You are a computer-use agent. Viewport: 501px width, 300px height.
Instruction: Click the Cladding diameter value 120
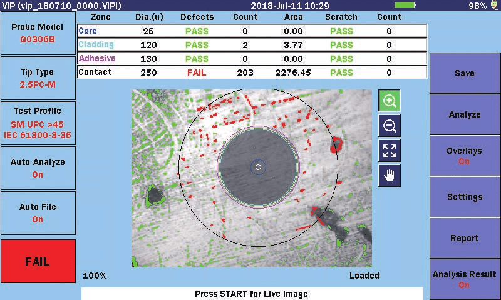click(x=148, y=45)
